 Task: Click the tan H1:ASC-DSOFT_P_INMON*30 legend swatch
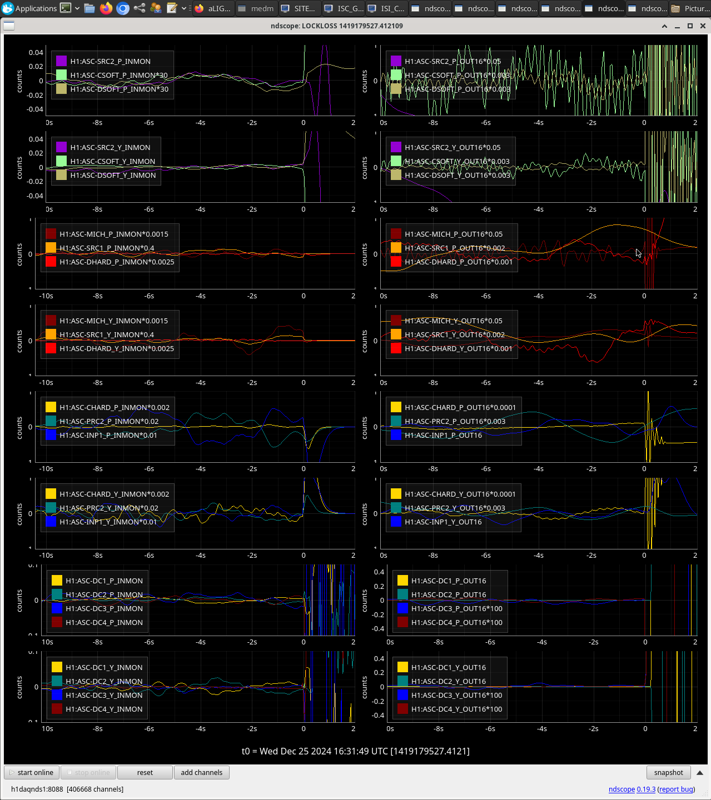(62, 89)
